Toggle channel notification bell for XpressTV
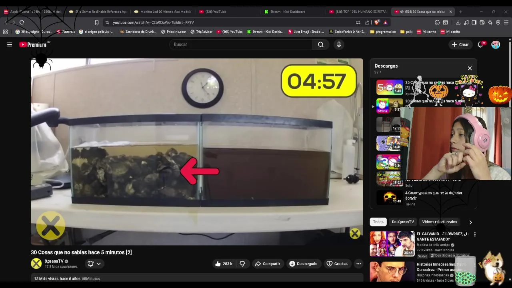Image resolution: width=512 pixels, height=288 pixels. tap(91, 264)
